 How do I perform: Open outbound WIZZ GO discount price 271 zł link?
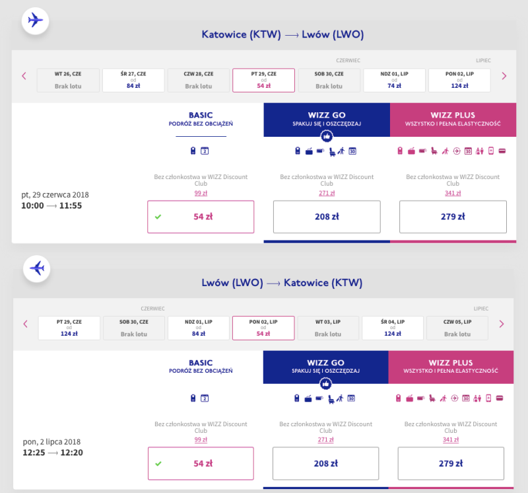[x=327, y=193]
